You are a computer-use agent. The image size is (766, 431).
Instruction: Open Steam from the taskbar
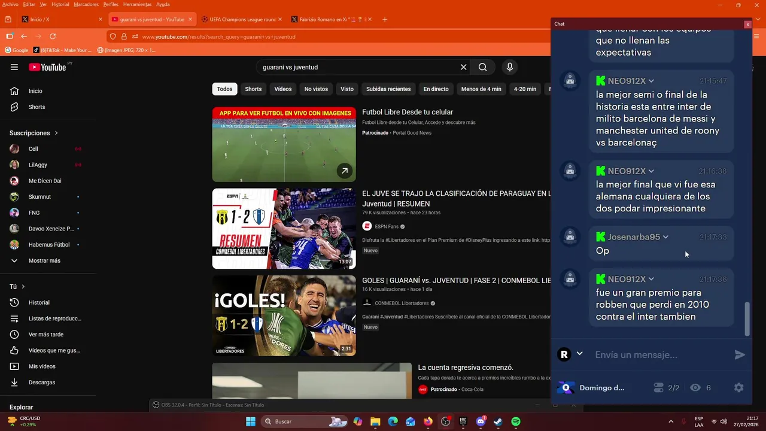click(498, 421)
